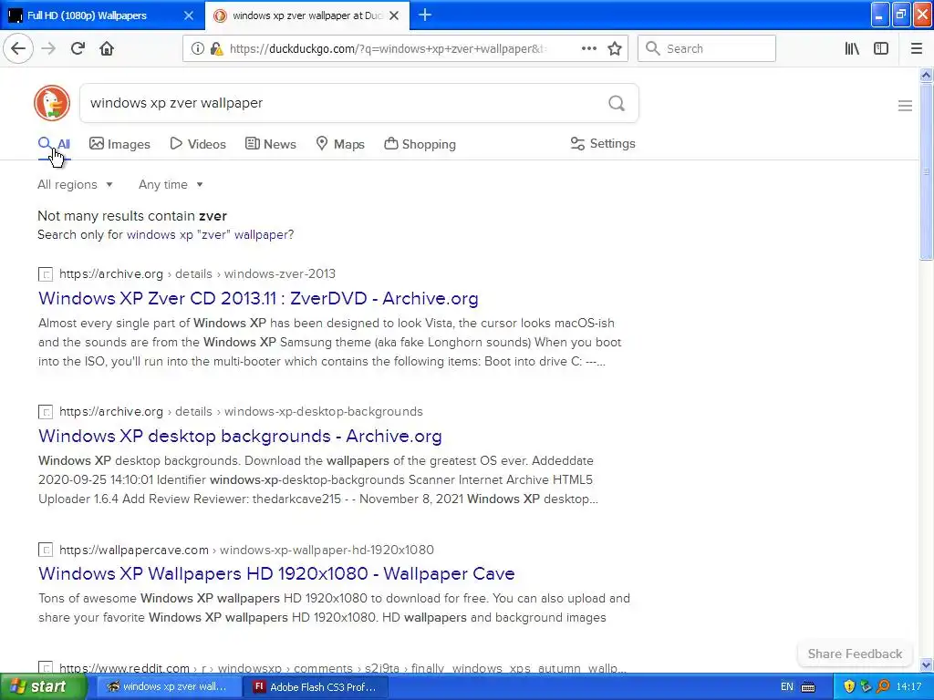Close the windows xp zver wallpaper tab
Image resolution: width=934 pixels, height=700 pixels.
[x=394, y=15]
